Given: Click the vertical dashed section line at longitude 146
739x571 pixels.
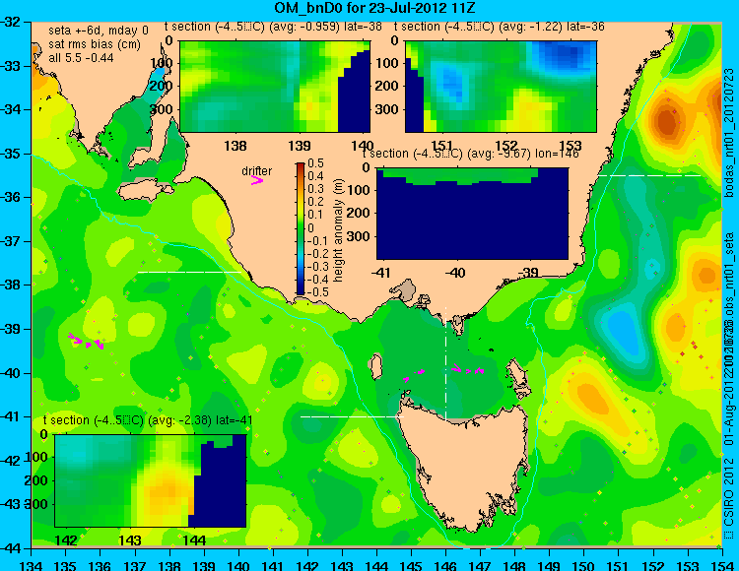Looking at the screenshot, I should (445, 363).
